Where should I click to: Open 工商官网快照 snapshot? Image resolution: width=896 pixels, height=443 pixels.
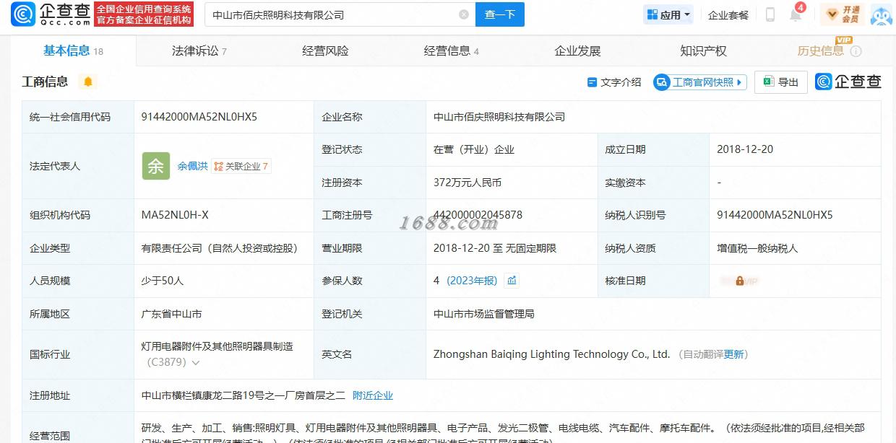699,82
